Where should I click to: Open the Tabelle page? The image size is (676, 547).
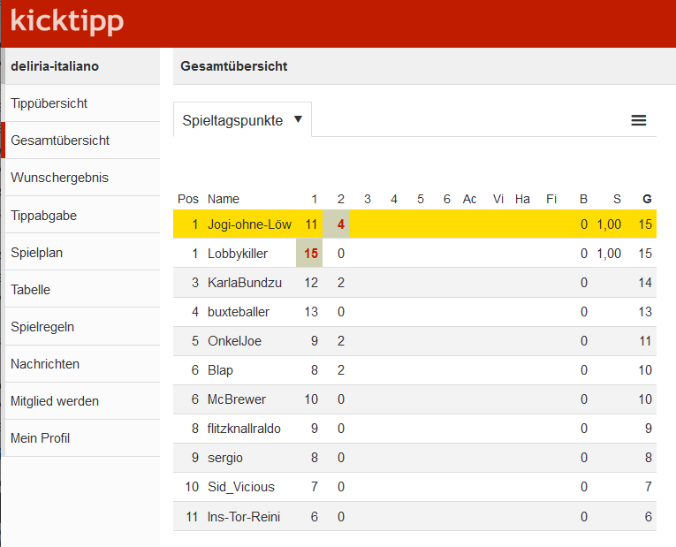pyautogui.click(x=30, y=290)
